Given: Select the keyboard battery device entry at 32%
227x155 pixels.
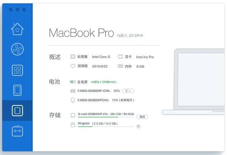Looking at the screenshot, I should [95, 91].
